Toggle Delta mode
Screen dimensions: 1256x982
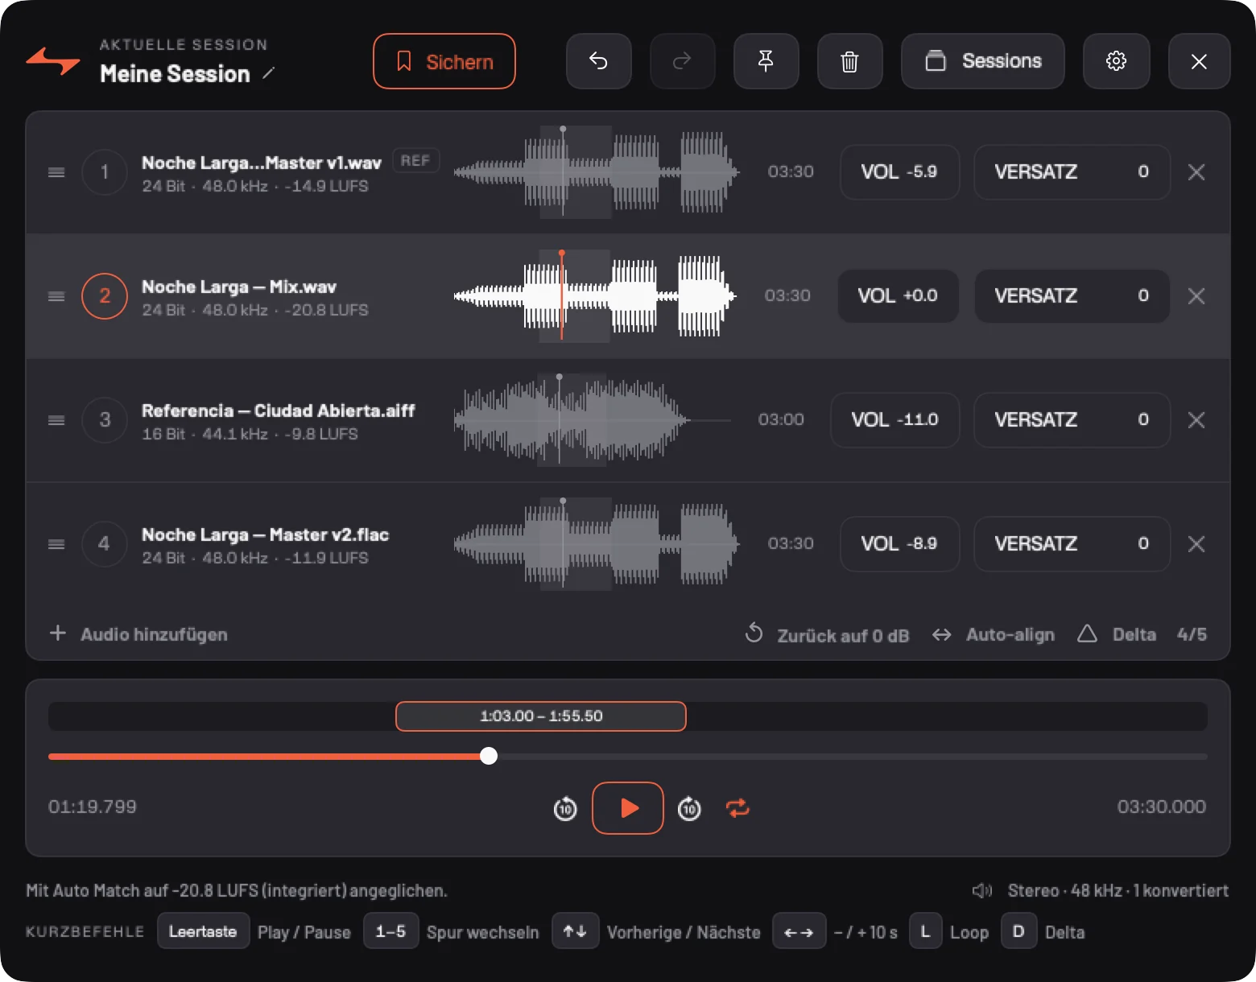(1117, 634)
